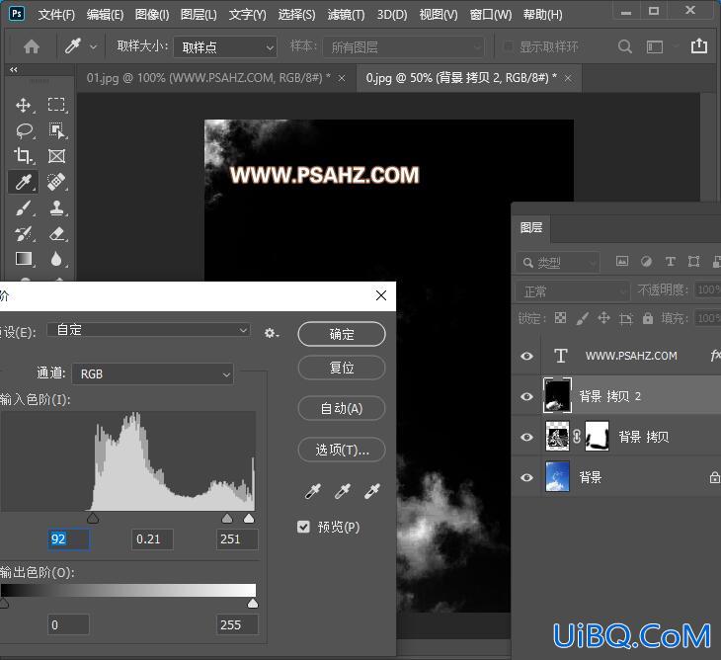Hide the WWW.PSAHZ.COM text layer

coord(527,356)
